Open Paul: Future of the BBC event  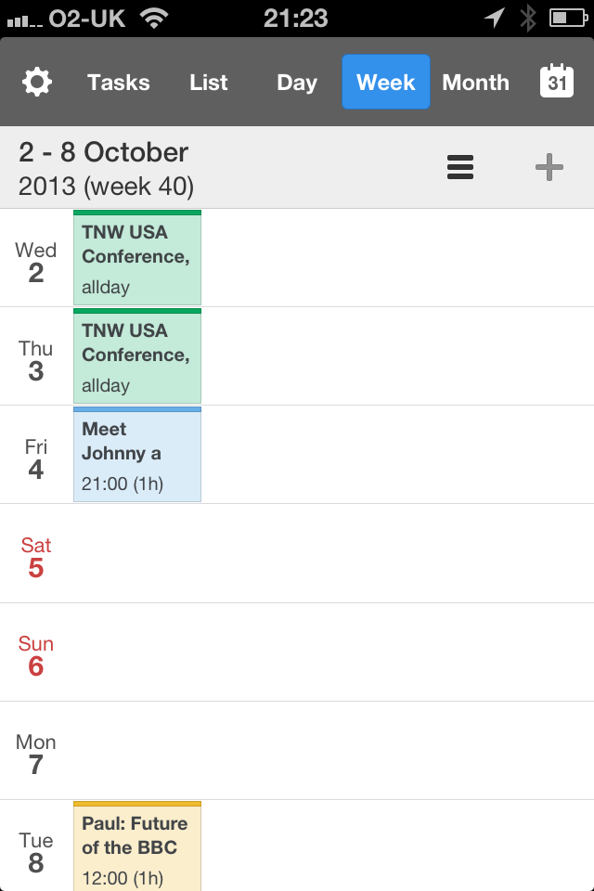[136, 845]
